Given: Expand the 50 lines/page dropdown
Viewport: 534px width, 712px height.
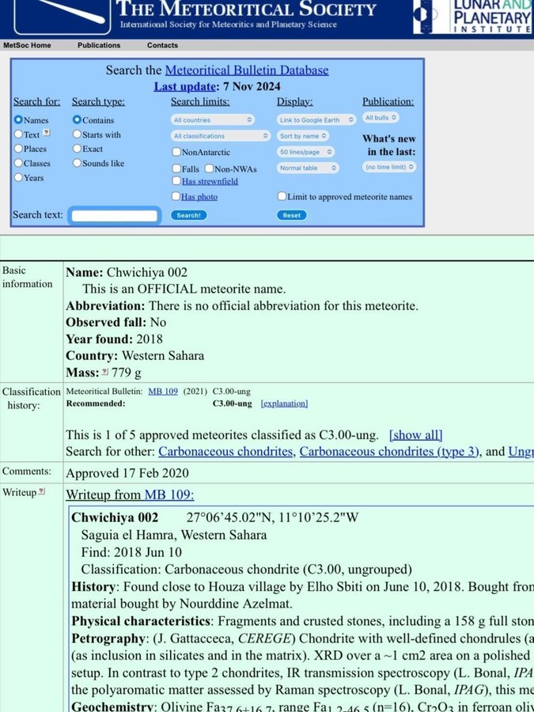Looking at the screenshot, I should tap(305, 152).
